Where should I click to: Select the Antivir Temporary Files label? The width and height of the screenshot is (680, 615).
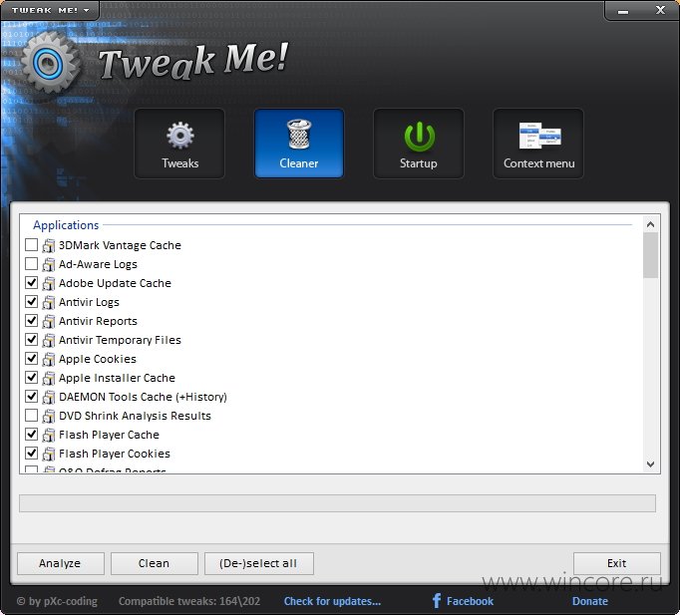(x=120, y=340)
